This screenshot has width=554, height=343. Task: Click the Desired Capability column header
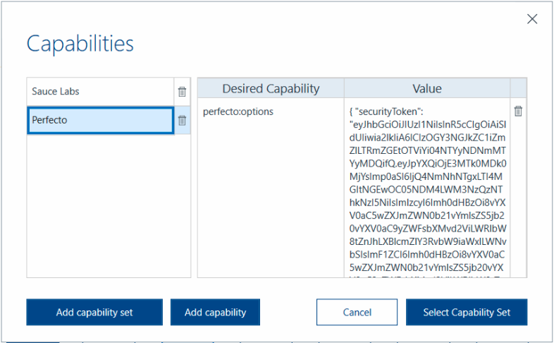click(x=271, y=88)
